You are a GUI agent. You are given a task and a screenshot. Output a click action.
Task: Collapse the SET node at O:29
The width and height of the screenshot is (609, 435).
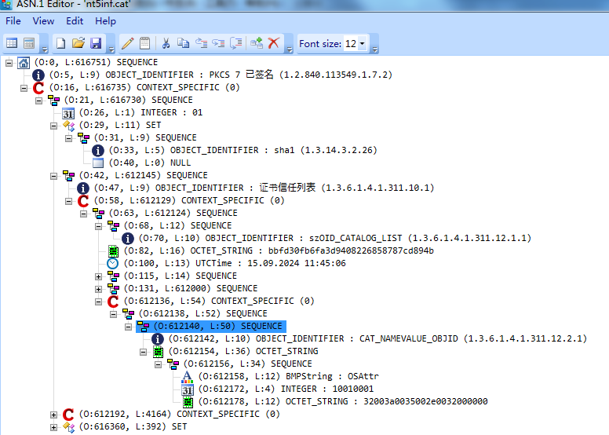coord(53,126)
